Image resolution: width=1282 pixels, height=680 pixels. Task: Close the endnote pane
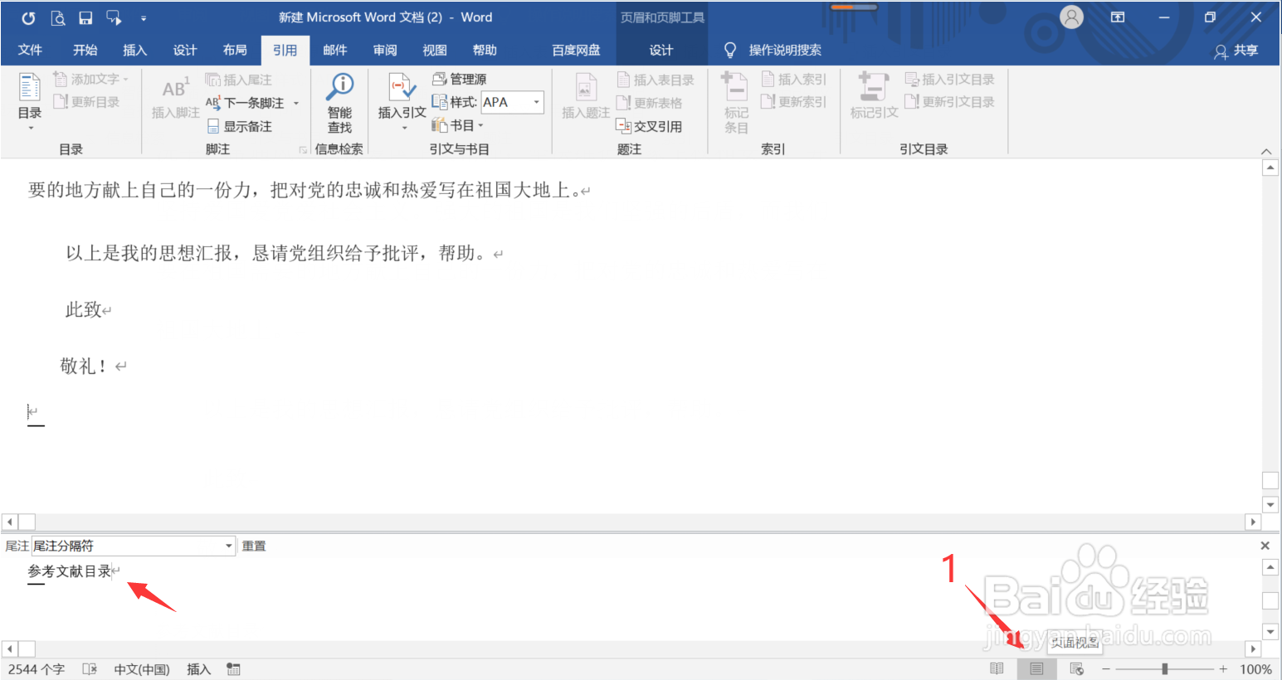[x=1265, y=546]
